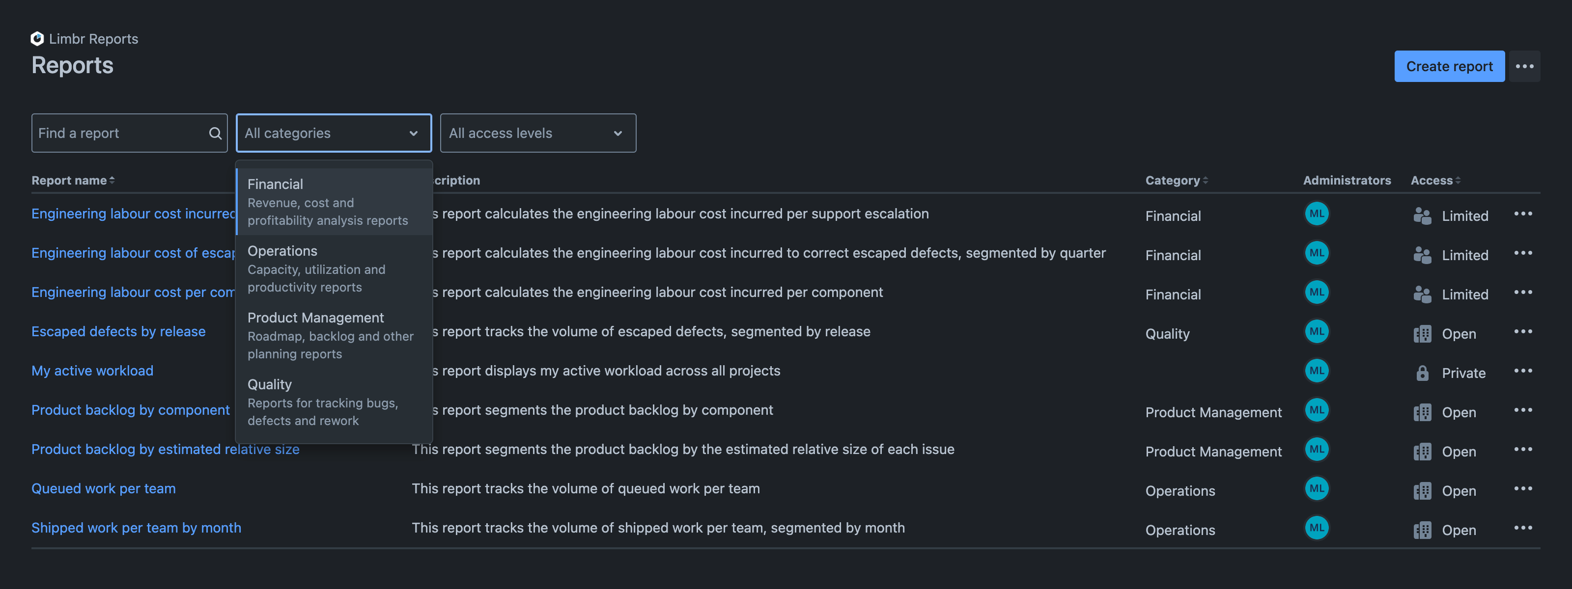Open row actions for My active workload
Viewport: 1572px width, 589px height.
click(1524, 371)
